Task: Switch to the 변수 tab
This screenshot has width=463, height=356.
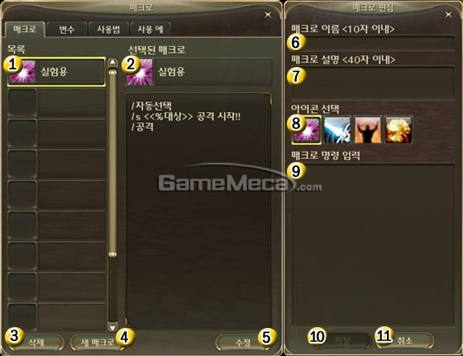Action: coord(67,29)
